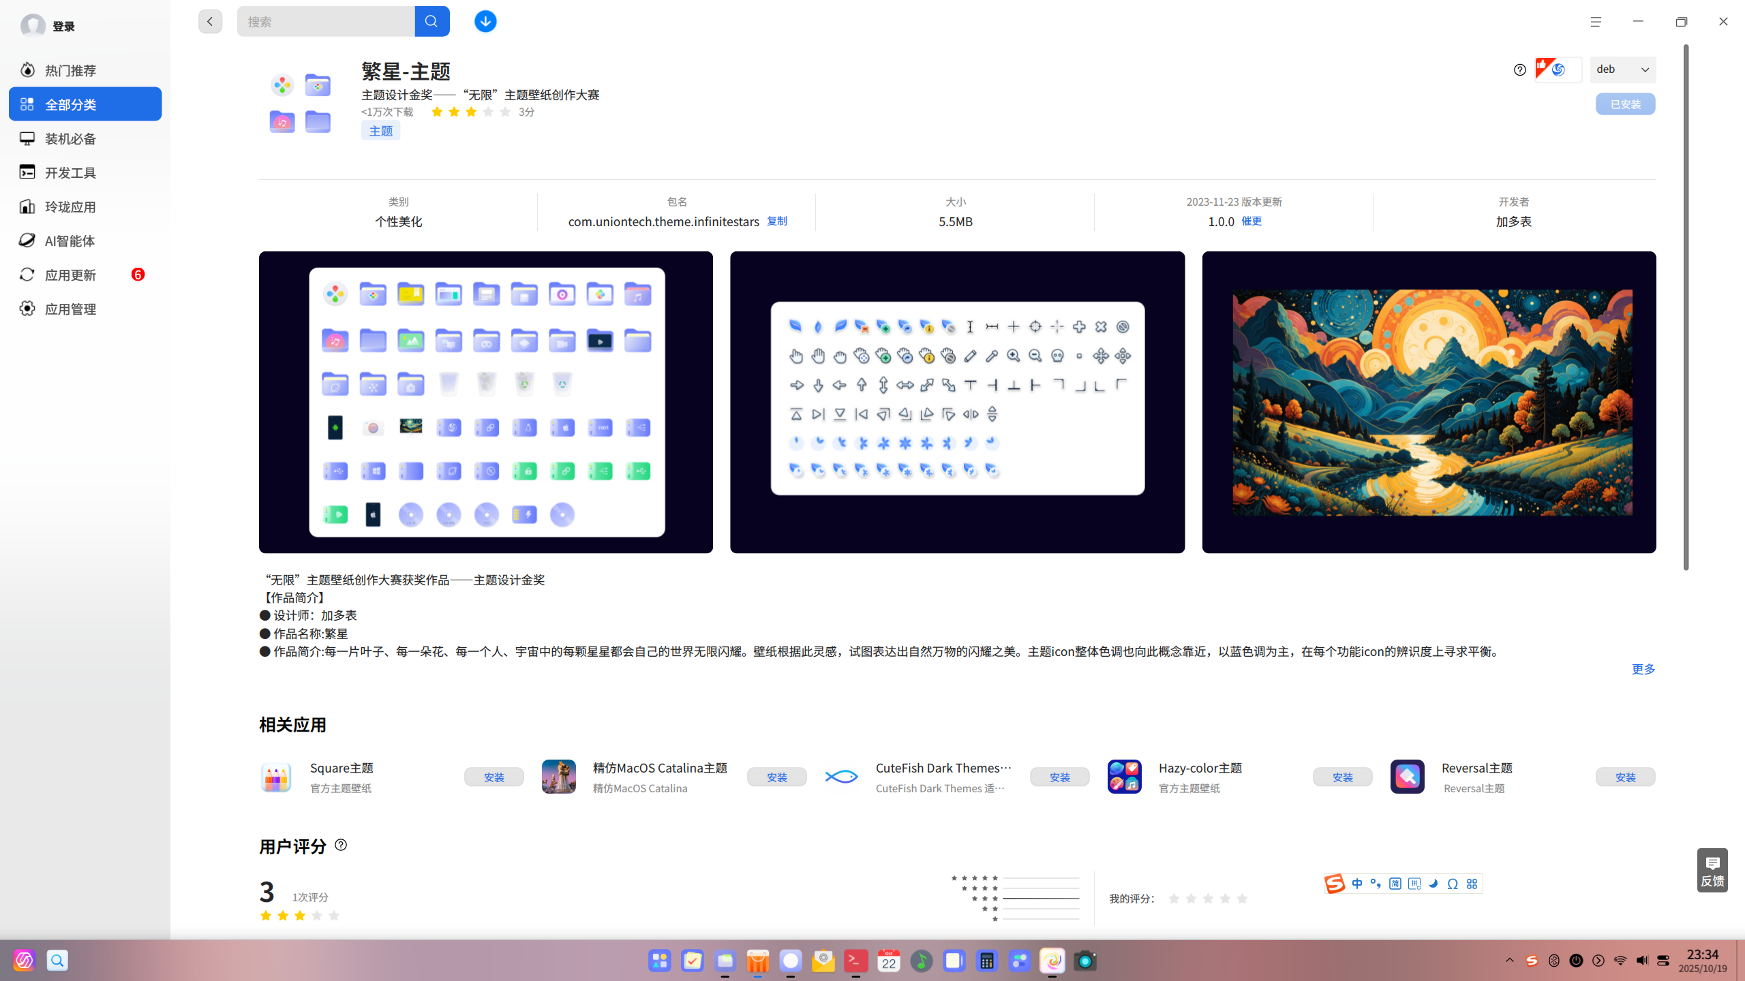Click the user avatar login icon
Screen dimensions: 1745x981
point(33,26)
